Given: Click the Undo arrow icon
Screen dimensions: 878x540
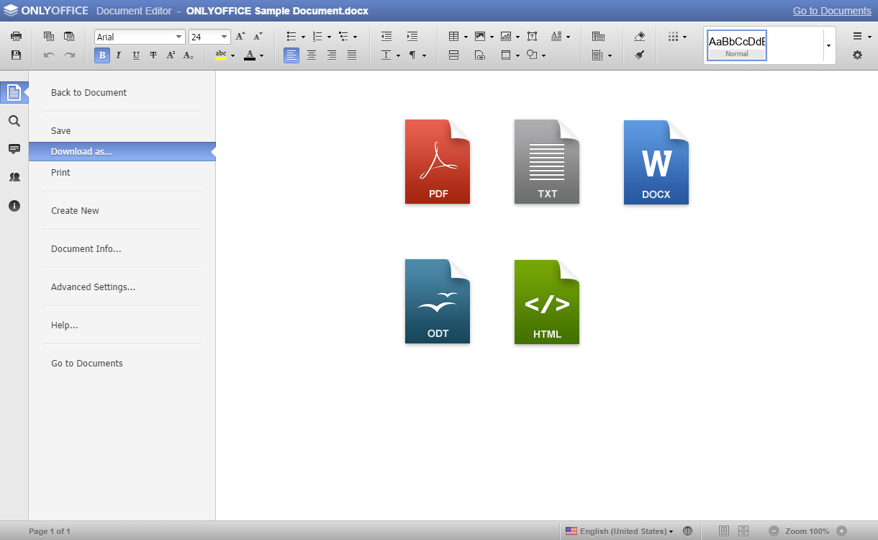Looking at the screenshot, I should click(49, 55).
